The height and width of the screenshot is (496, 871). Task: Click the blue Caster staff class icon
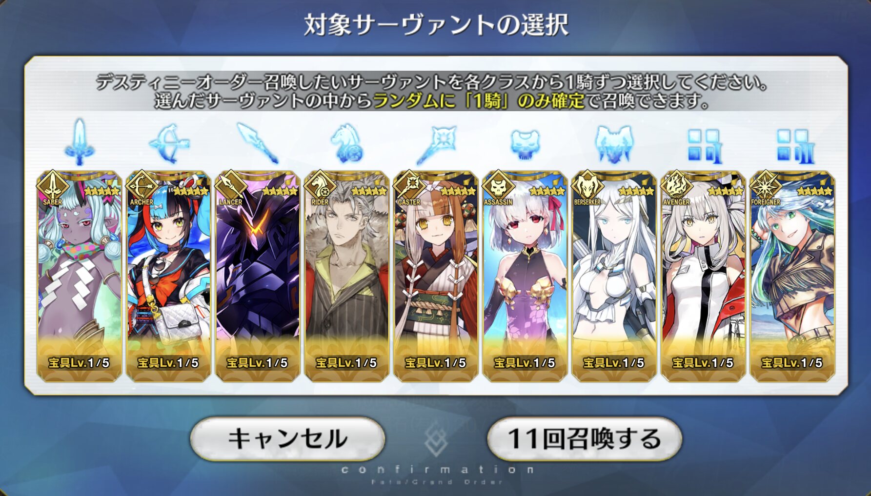(436, 144)
